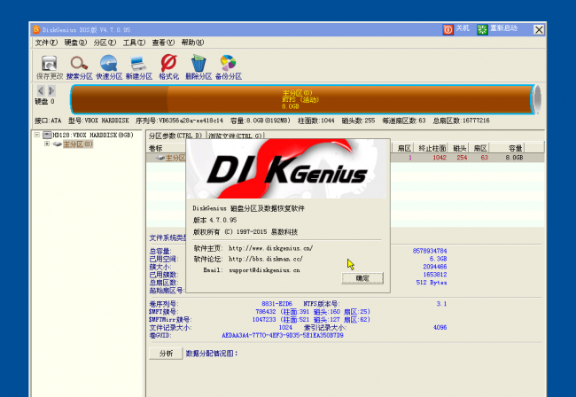
Task: Click the orange partition bar graphic
Action: (x=303, y=99)
